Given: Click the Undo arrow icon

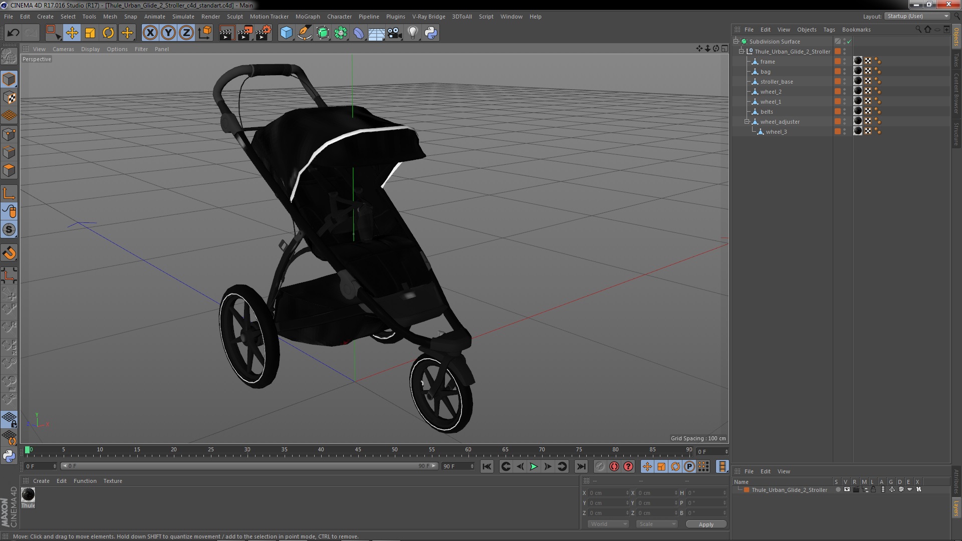Looking at the screenshot, I should (x=13, y=33).
